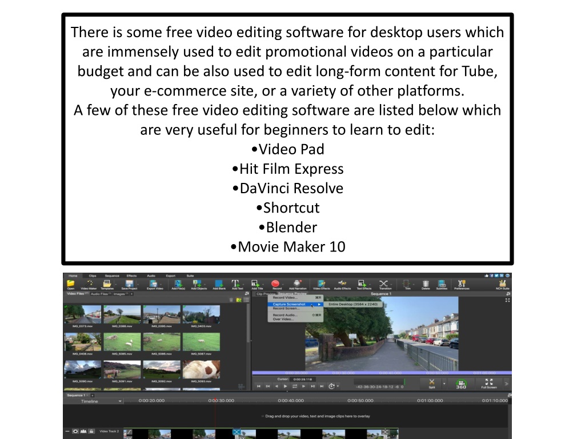Click the Add Title icon
The image size is (585, 439).
click(x=257, y=285)
